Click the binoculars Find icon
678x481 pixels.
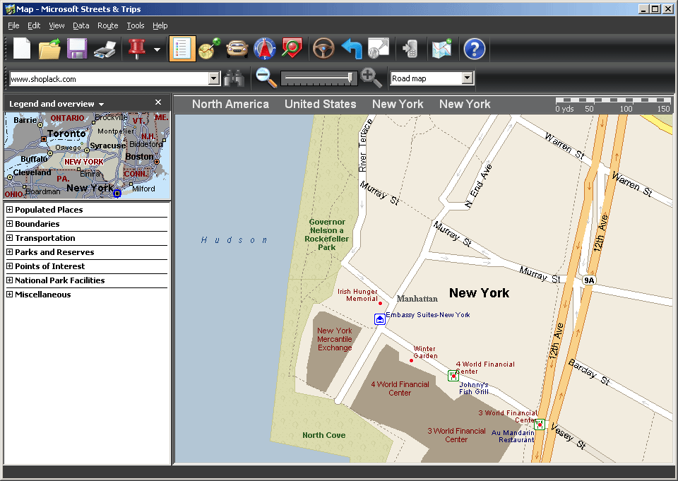click(234, 78)
